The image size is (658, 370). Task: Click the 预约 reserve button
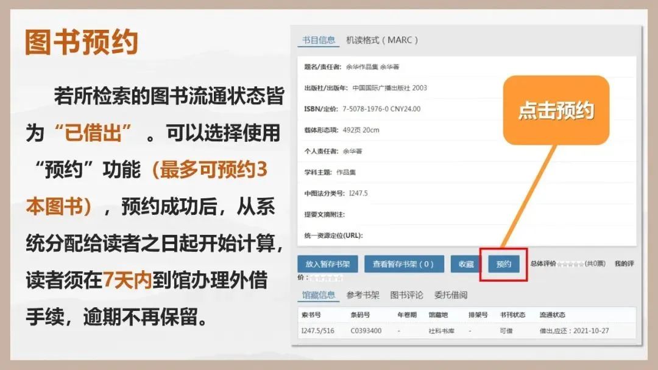[503, 264]
